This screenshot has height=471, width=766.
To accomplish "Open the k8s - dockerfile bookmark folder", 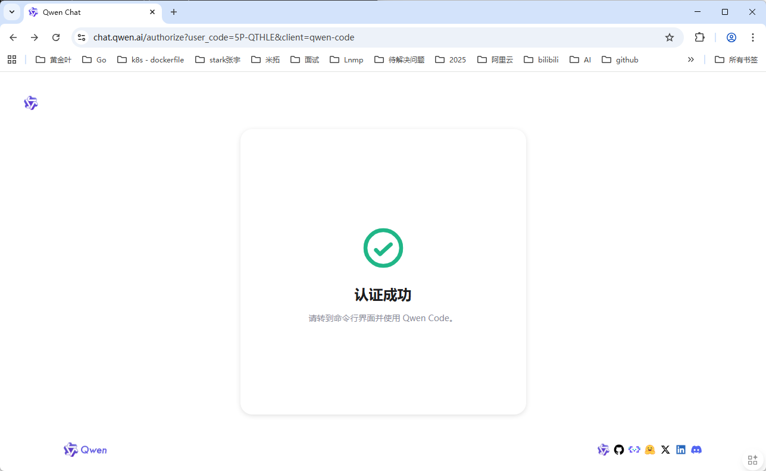I will (151, 59).
